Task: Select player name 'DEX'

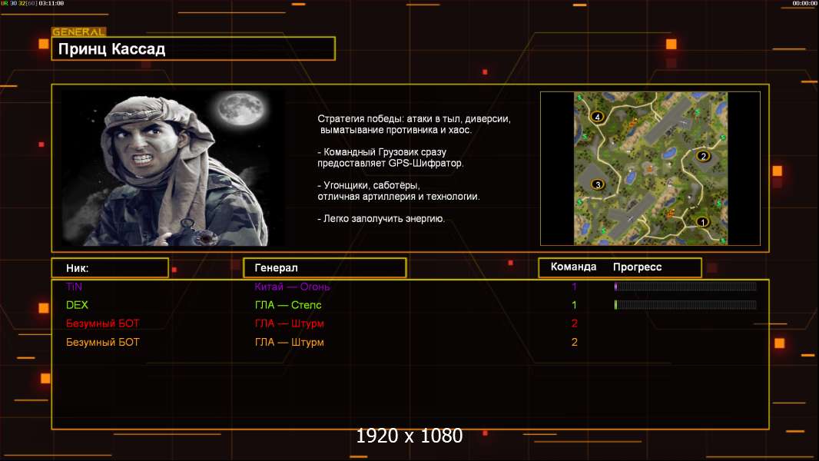Action: [77, 305]
